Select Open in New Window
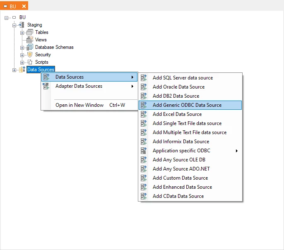The height and width of the screenshot is (250, 284). click(89, 105)
